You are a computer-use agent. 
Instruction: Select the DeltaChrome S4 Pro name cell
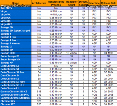(x=16, y=72)
